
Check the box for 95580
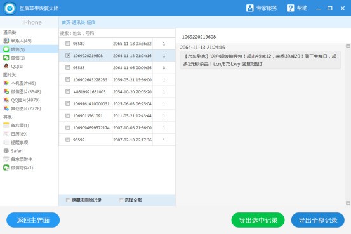pyautogui.click(x=68, y=43)
